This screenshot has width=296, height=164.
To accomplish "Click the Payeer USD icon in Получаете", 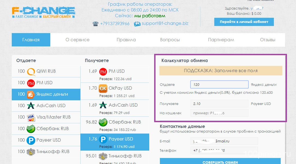I will click(103, 139).
